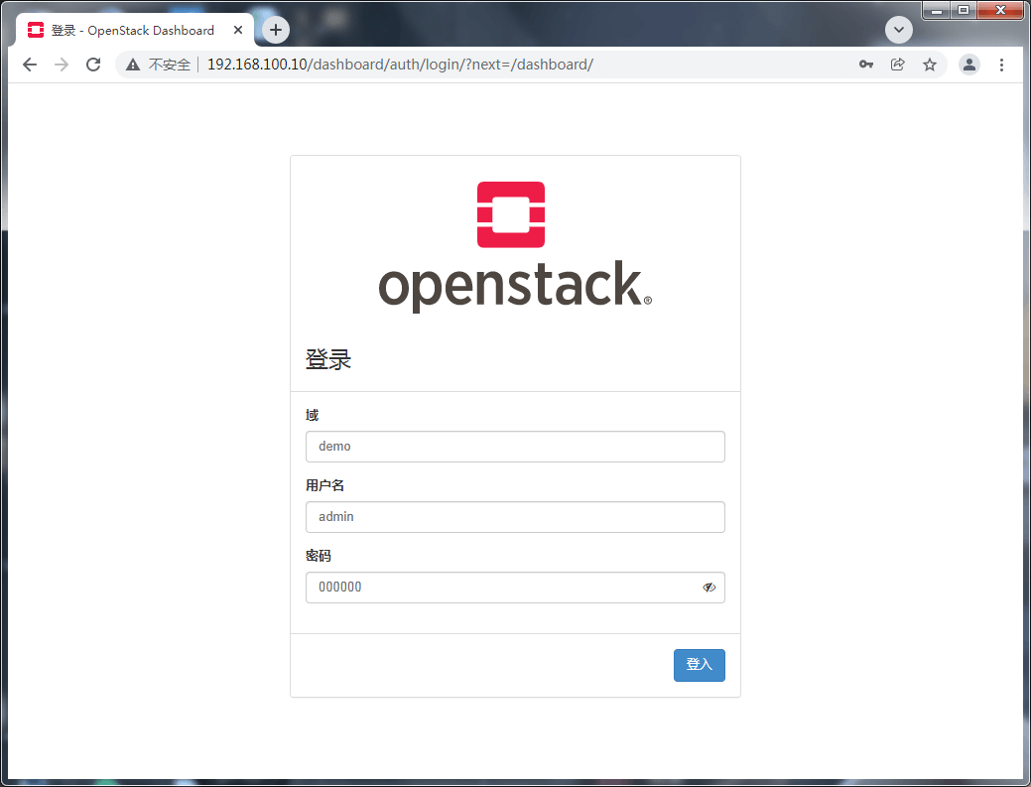Click the address bar URL

401,65
